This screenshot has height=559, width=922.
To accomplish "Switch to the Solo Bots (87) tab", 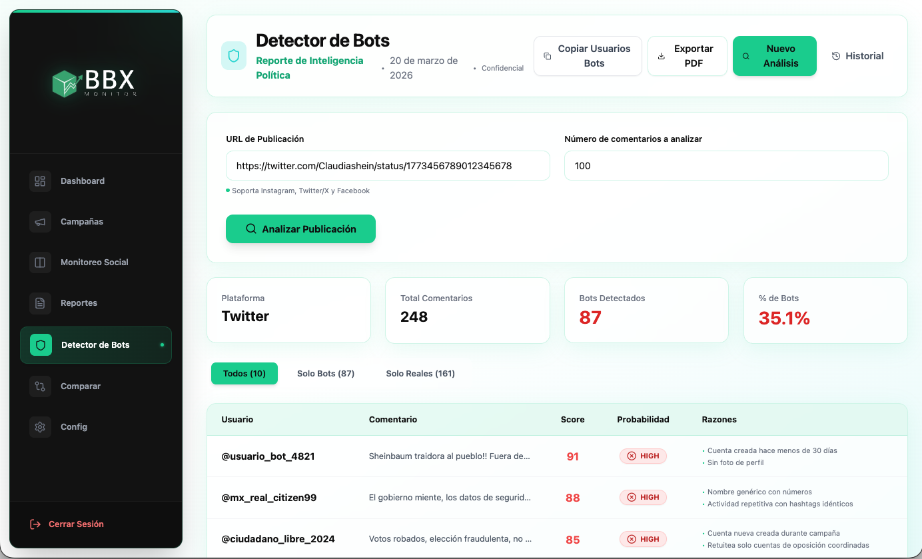I will [326, 373].
